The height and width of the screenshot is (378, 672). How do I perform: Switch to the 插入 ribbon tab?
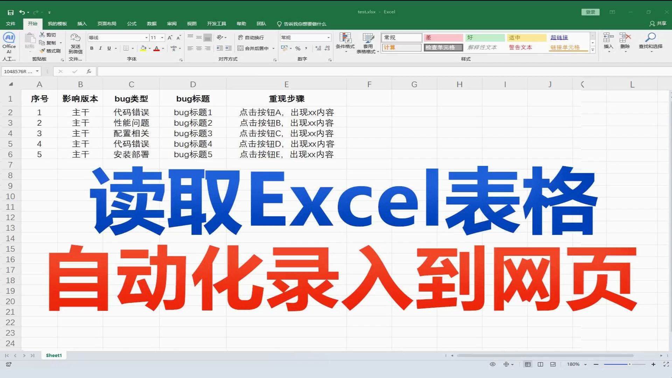82,24
